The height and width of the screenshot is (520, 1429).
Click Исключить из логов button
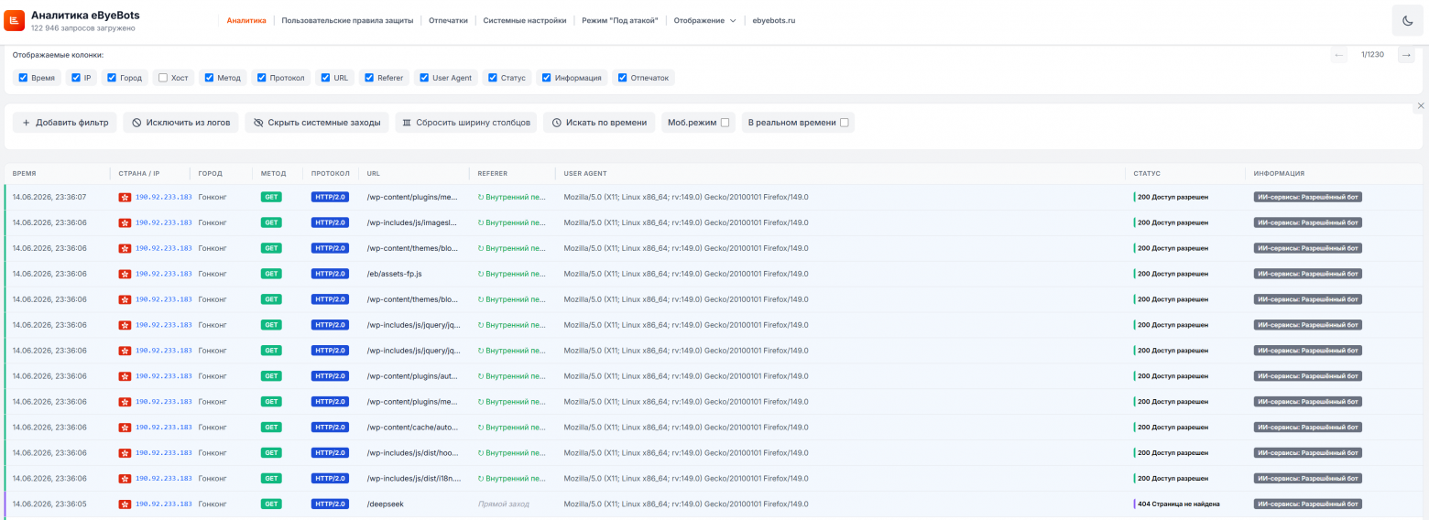coord(181,123)
